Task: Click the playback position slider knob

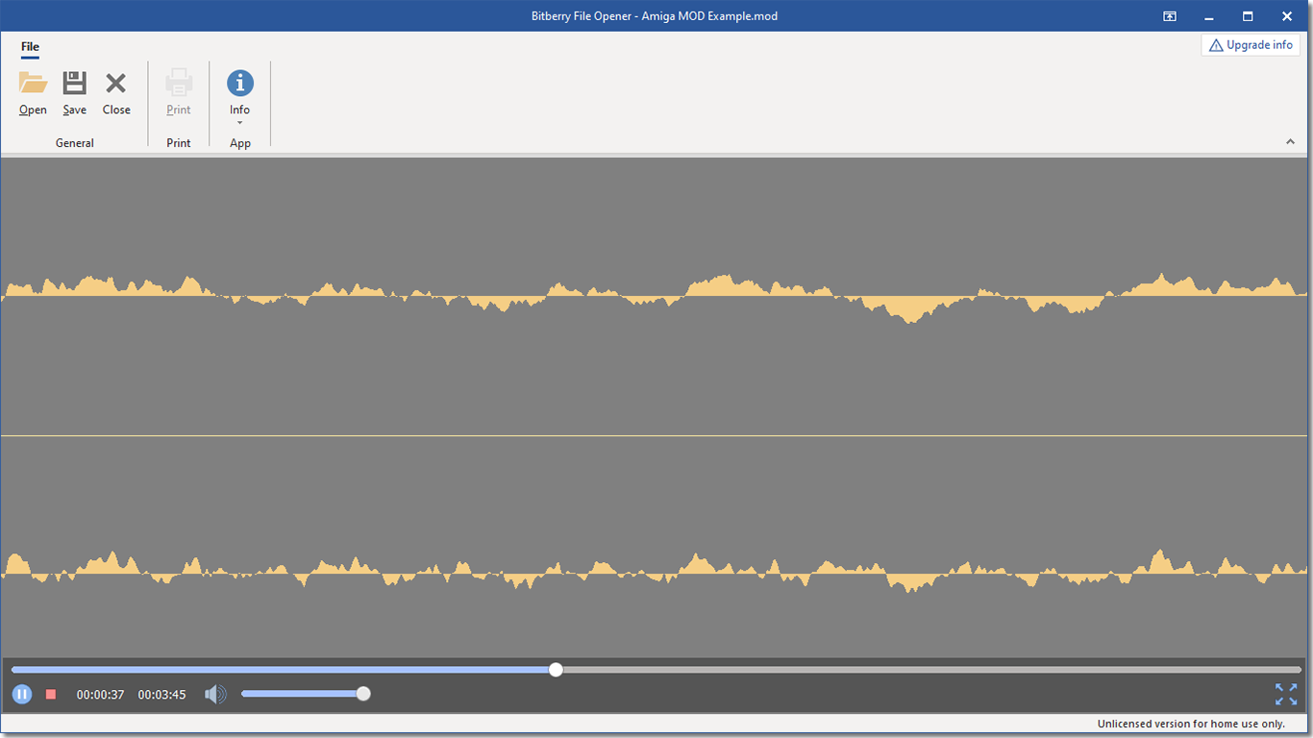Action: tap(556, 670)
